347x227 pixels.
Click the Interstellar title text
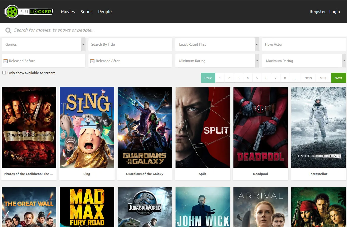pos(318,174)
